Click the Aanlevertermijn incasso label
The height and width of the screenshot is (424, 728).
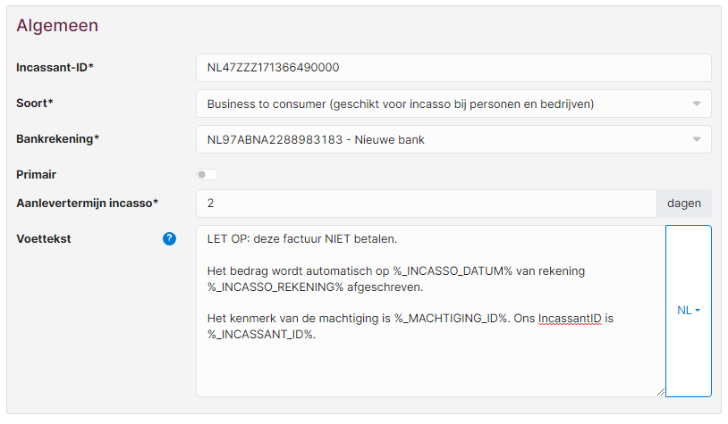pos(88,204)
